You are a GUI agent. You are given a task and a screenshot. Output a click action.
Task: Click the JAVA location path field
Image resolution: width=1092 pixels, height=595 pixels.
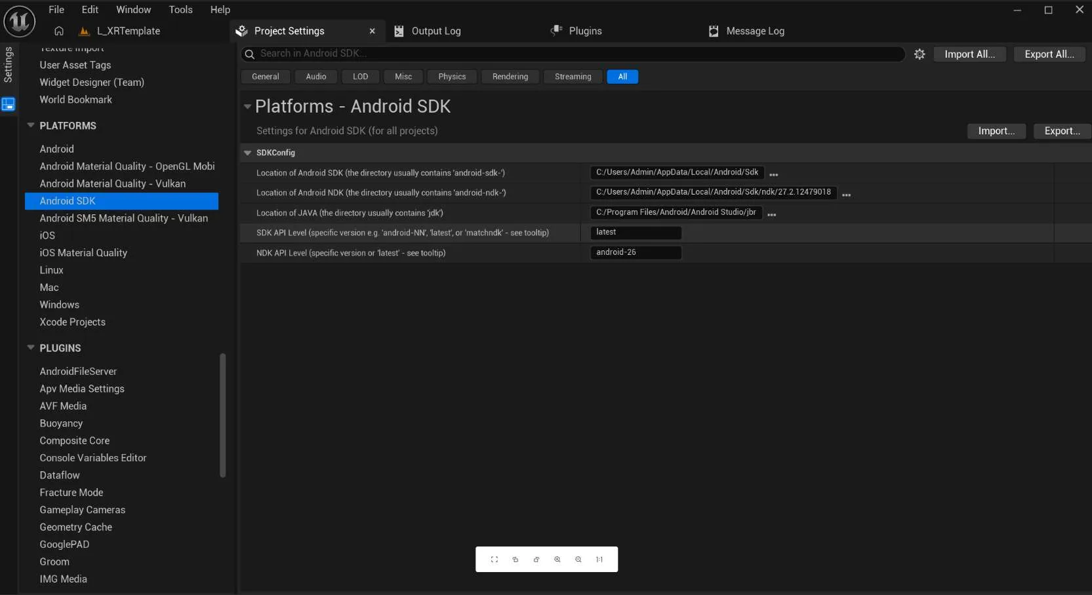click(676, 212)
